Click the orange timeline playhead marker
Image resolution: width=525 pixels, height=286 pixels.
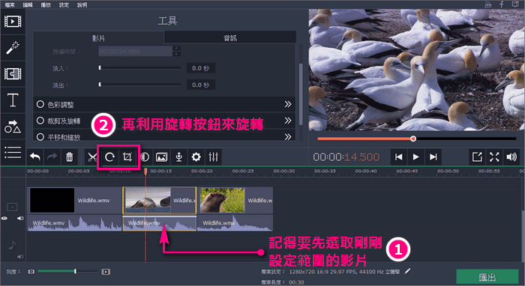click(145, 171)
